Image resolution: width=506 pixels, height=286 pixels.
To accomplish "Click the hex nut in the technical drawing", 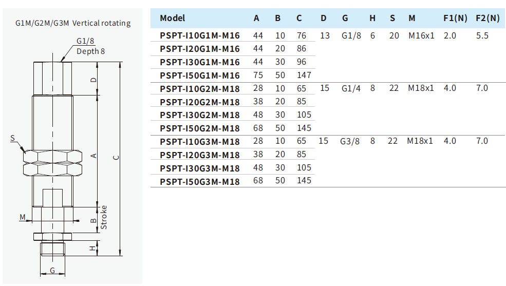I will coord(51,162).
